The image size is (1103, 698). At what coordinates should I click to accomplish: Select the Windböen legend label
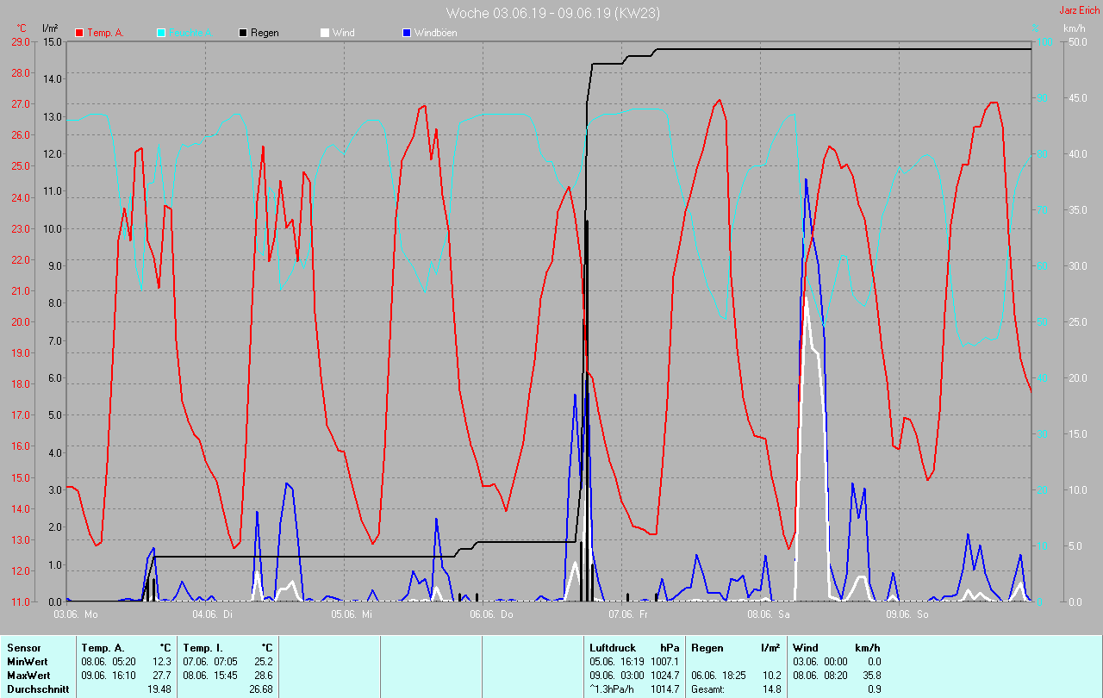click(x=436, y=33)
